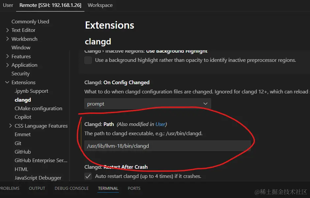Toggle Use Background Highlight checkbox
Image resolution: width=310 pixels, height=198 pixels.
coord(88,60)
